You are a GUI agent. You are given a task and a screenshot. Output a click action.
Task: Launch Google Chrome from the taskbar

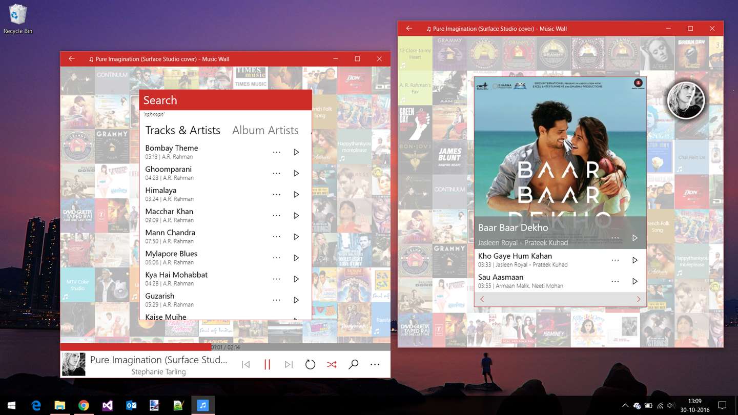click(83, 405)
